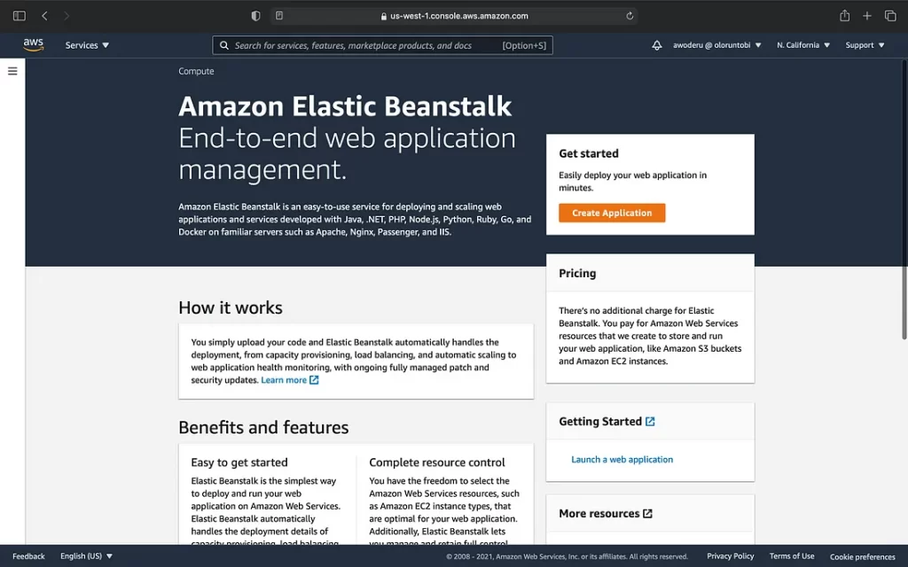Expand the Support dropdown menu

point(865,45)
